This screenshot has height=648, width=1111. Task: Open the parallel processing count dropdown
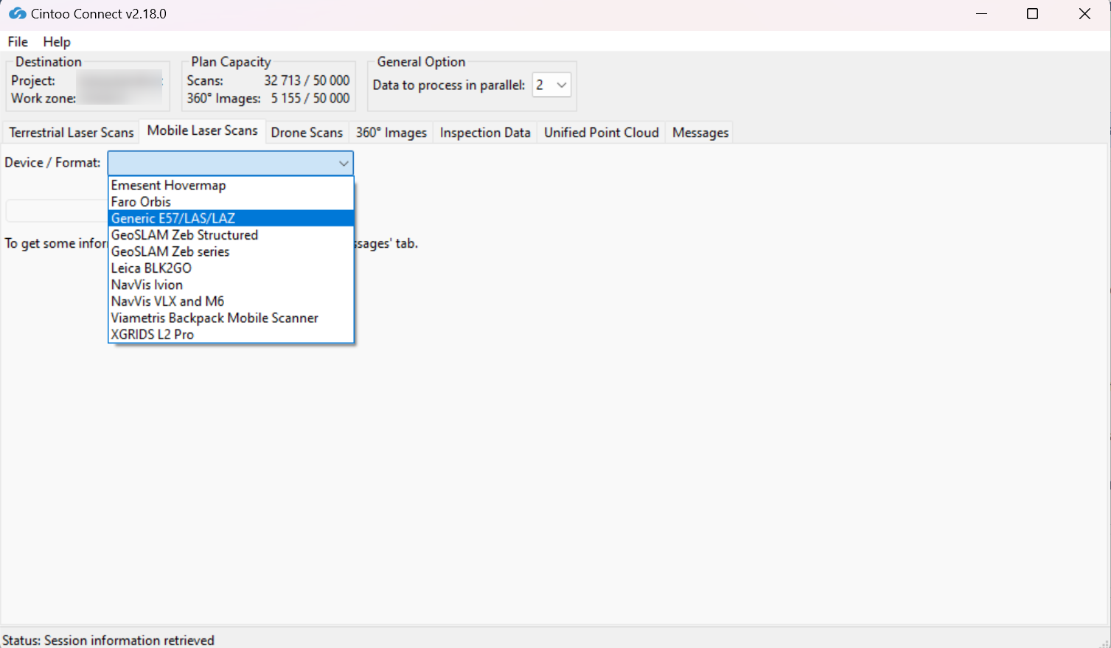551,85
